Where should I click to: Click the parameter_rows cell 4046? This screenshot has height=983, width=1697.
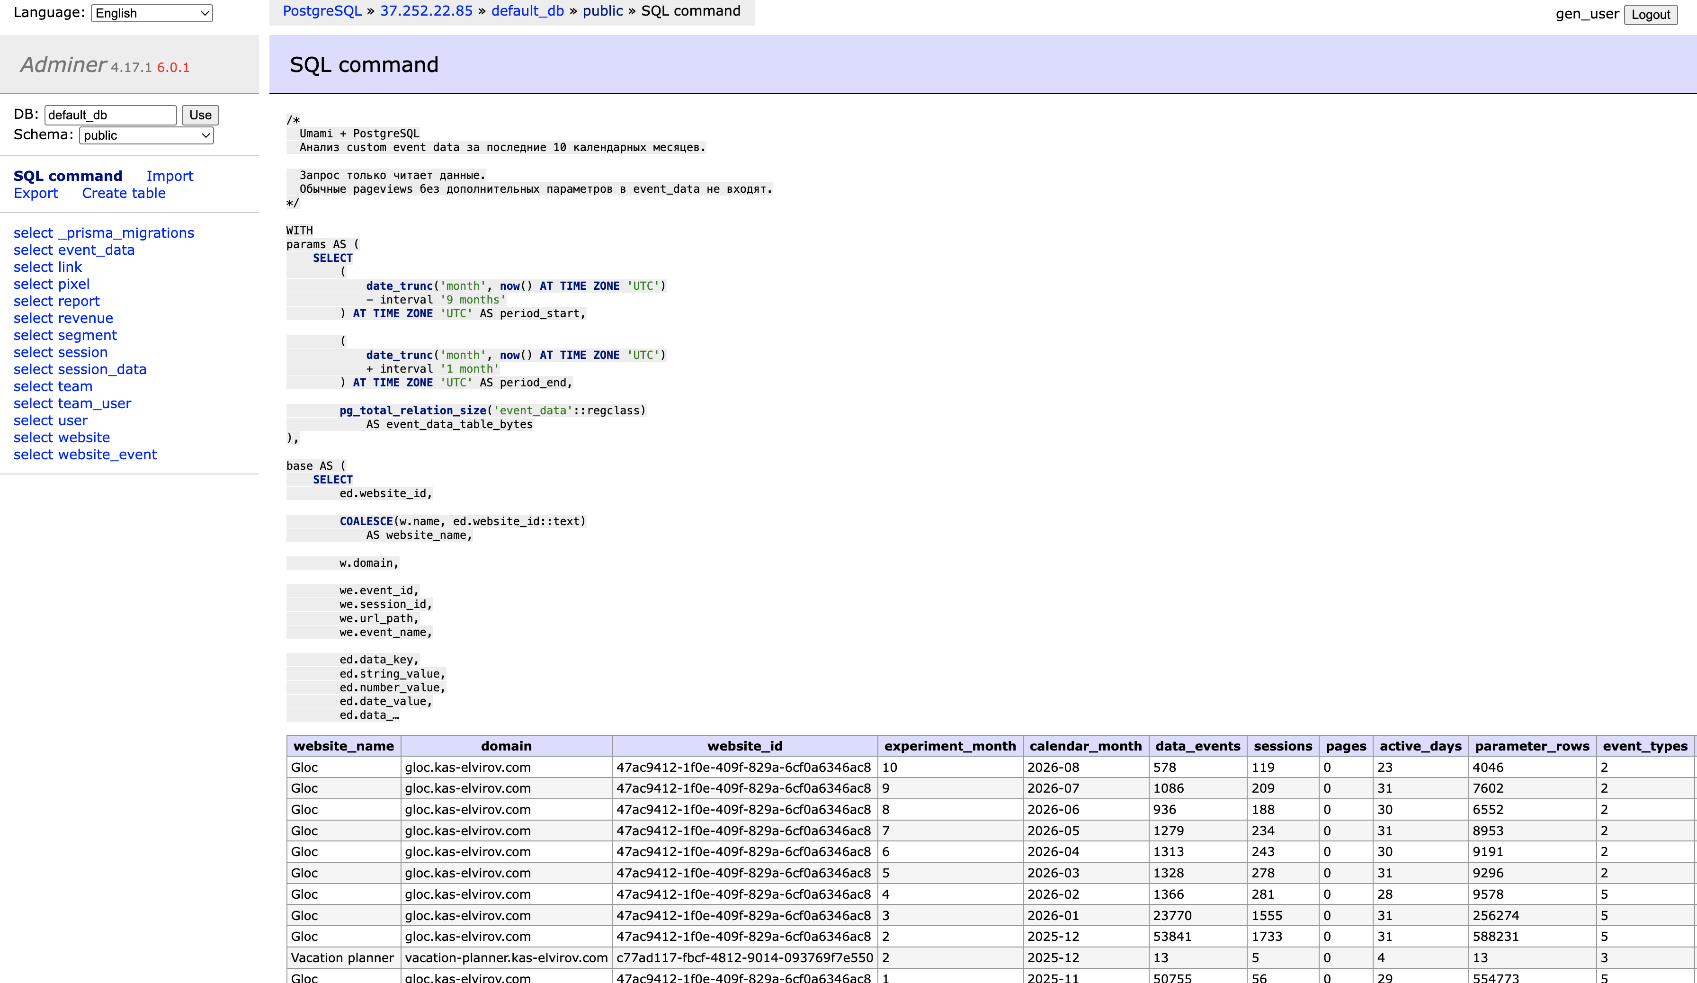(1532, 768)
